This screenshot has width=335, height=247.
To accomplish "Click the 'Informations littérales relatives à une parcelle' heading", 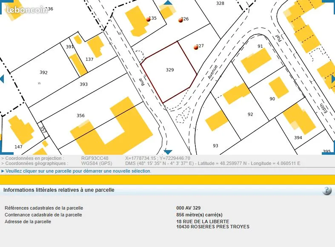I will coord(59,190).
